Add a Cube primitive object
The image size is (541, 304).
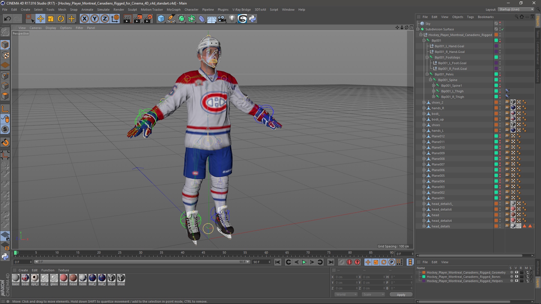click(161, 19)
